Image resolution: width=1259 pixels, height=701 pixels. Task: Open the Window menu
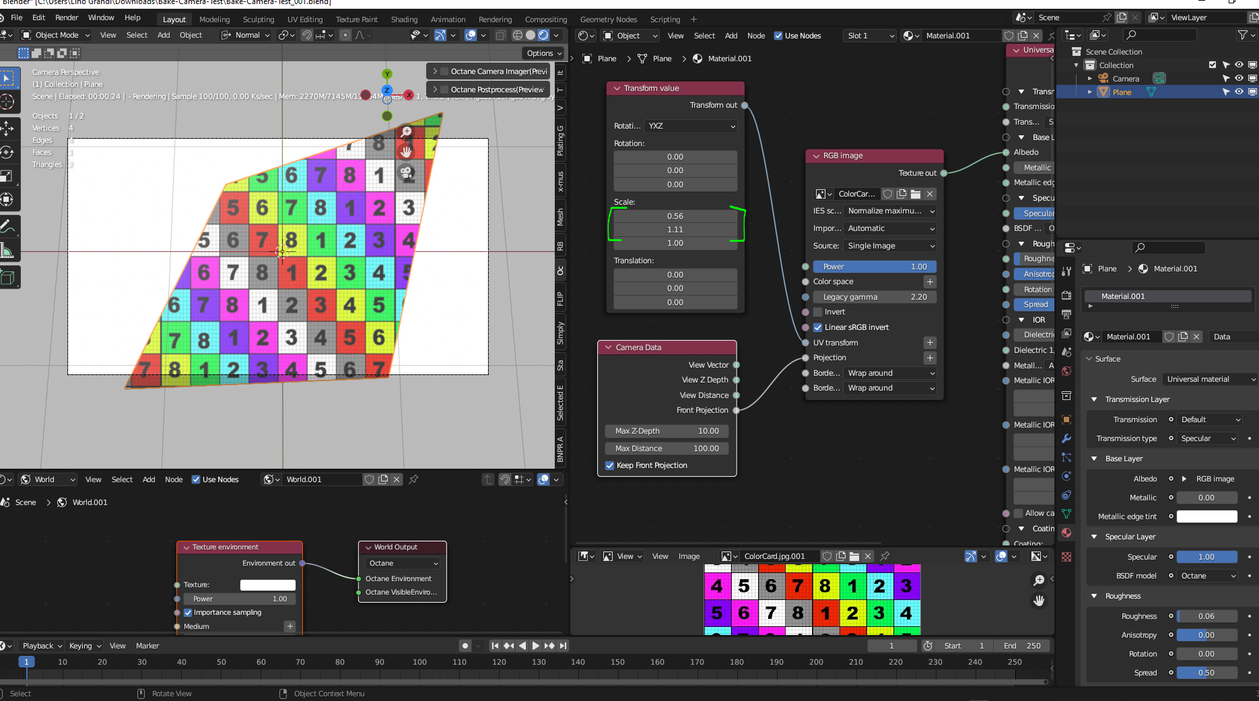101,18
